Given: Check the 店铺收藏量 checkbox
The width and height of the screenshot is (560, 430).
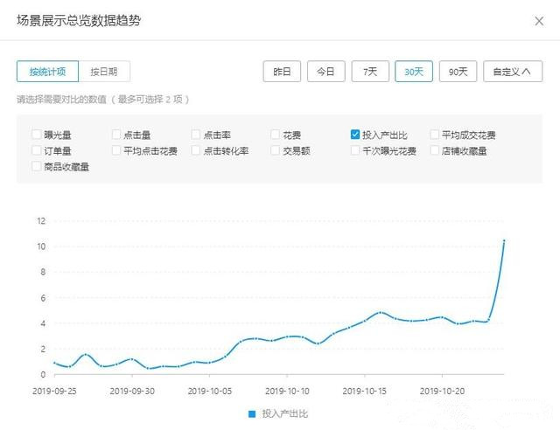Looking at the screenshot, I should click(434, 150).
